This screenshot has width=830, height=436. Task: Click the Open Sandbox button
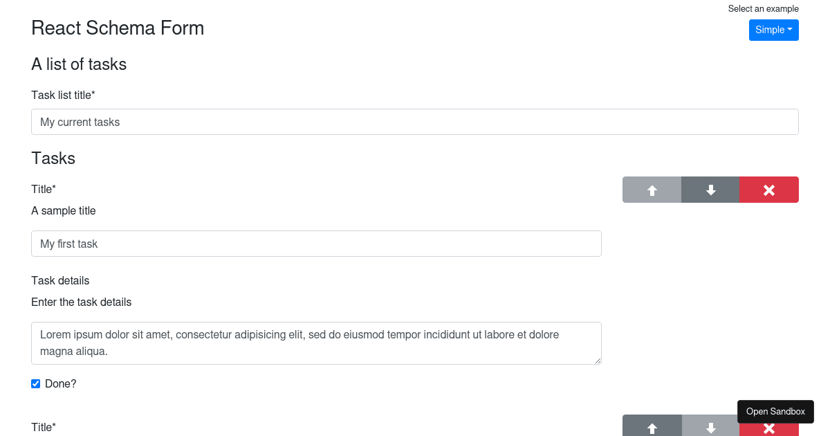click(775, 411)
